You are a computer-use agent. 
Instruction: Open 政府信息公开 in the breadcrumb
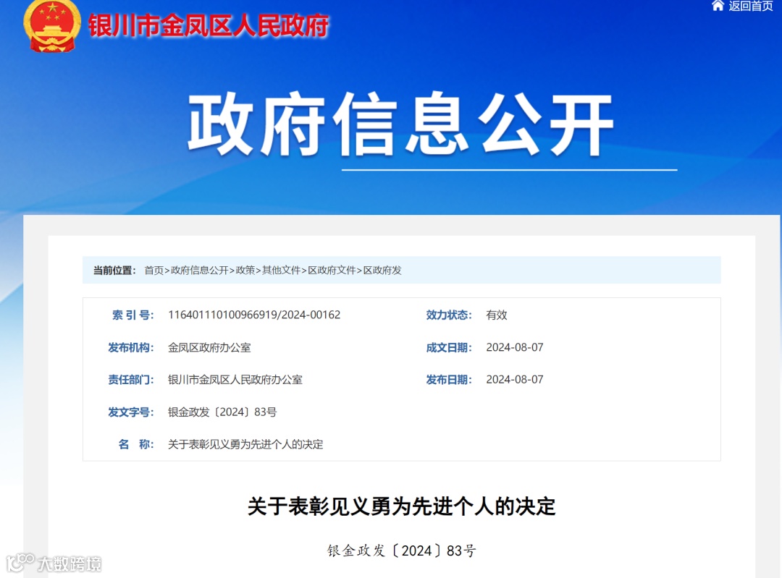click(200, 270)
